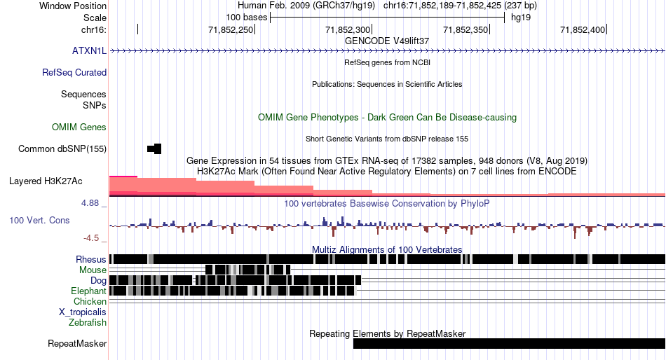Click the RefSeq genes from NCBI title

[x=387, y=63]
